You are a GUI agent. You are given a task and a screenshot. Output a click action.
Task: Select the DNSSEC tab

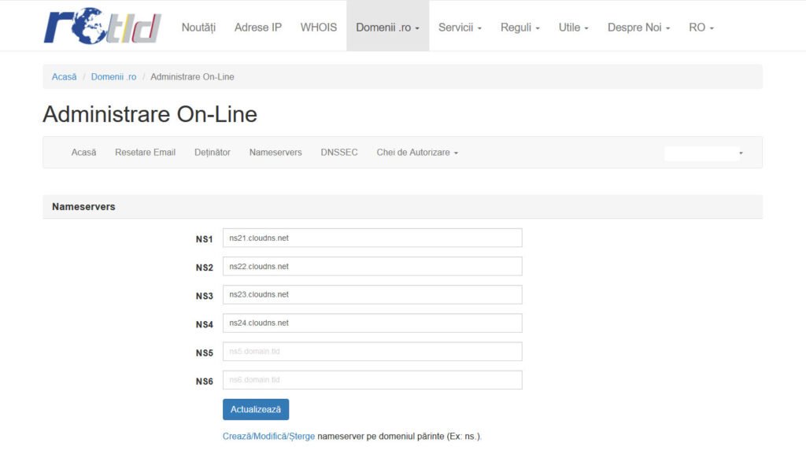[x=338, y=152]
